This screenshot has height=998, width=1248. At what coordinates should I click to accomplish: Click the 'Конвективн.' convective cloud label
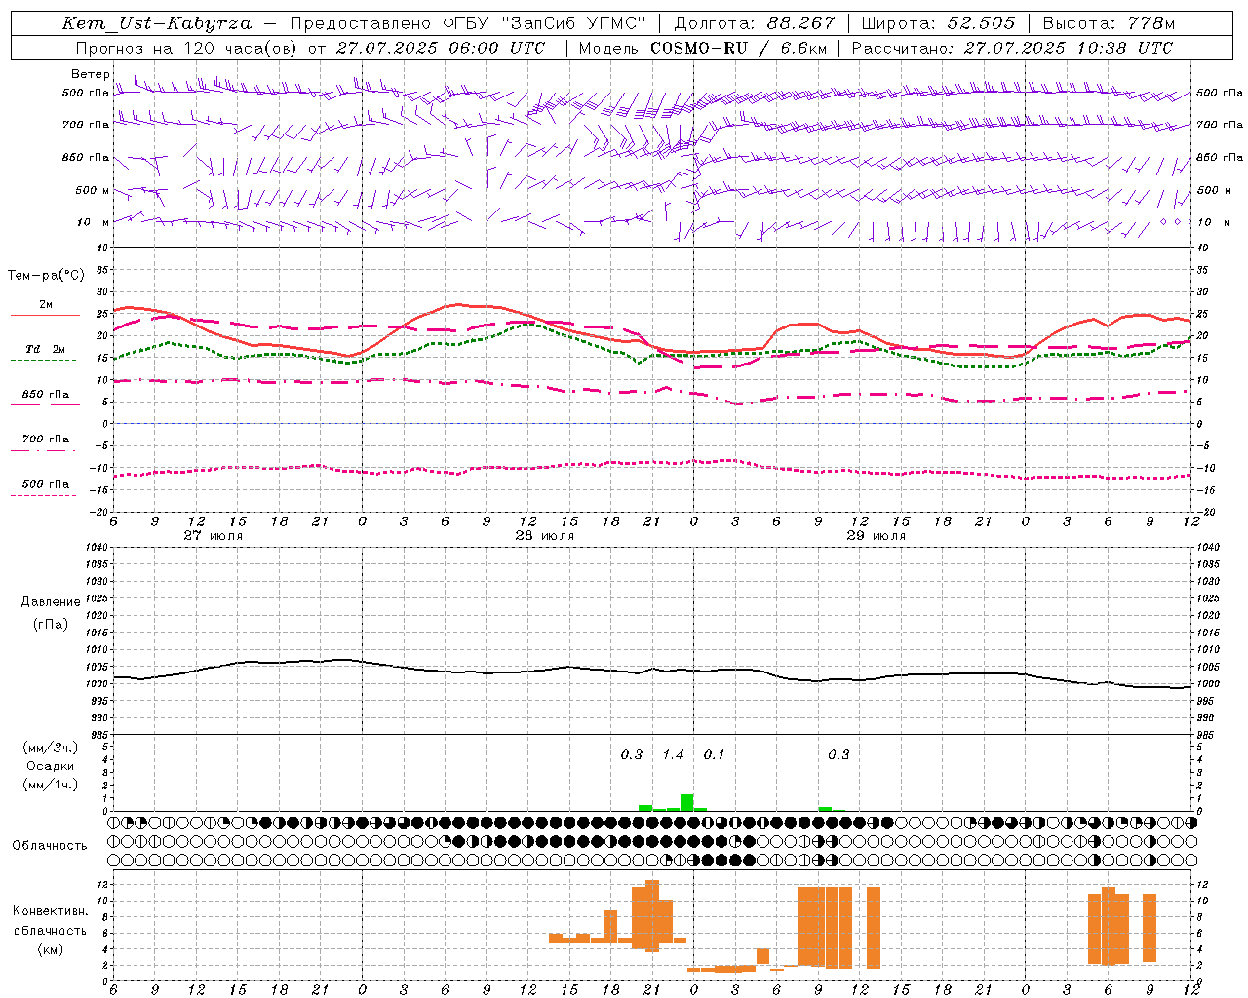pos(51,911)
